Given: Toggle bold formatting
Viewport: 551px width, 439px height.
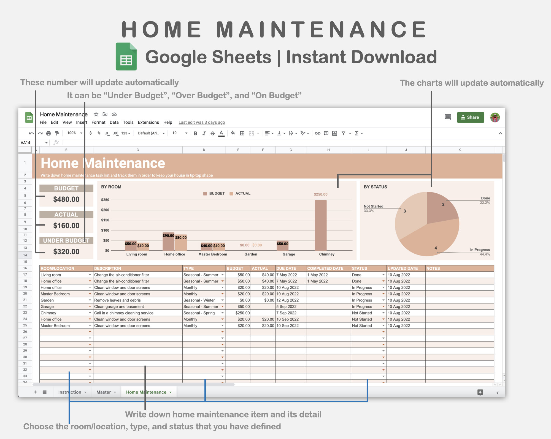Looking at the screenshot, I should click(x=195, y=133).
